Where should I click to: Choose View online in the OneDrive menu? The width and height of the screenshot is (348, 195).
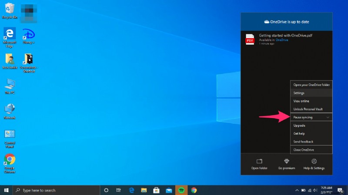311,101
